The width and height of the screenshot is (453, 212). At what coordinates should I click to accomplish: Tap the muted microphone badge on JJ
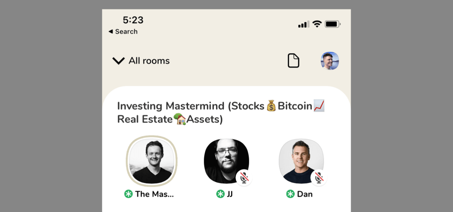click(x=244, y=178)
